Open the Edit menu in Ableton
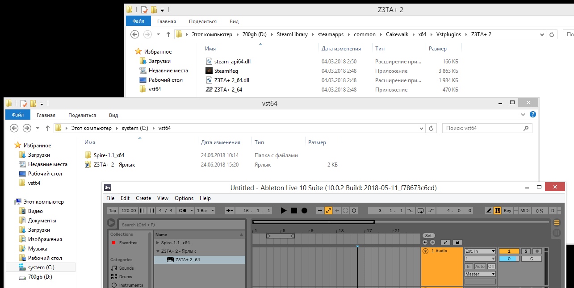This screenshot has width=574, height=288. click(x=125, y=198)
